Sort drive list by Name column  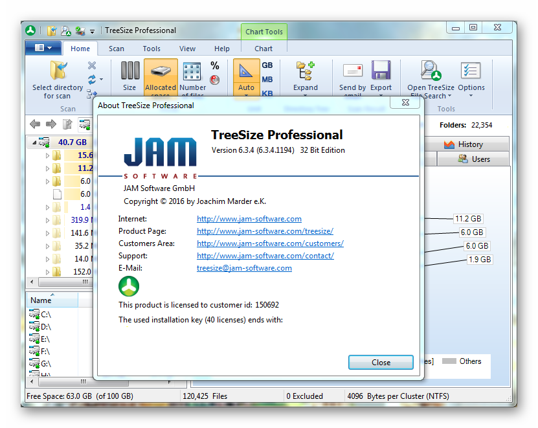click(52, 300)
